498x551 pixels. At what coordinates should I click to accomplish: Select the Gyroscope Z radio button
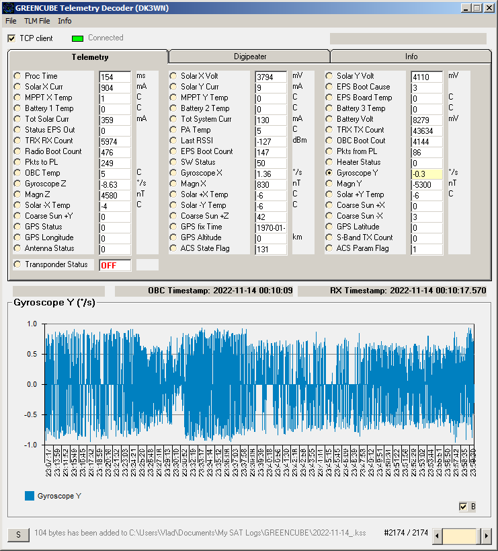coord(17,184)
